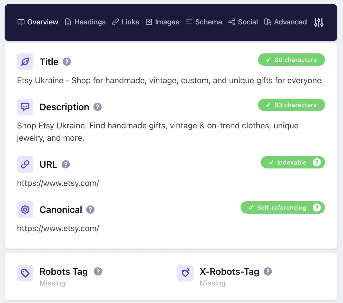The height and width of the screenshot is (303, 343).
Task: Click the Description heading
Action: coord(64,107)
